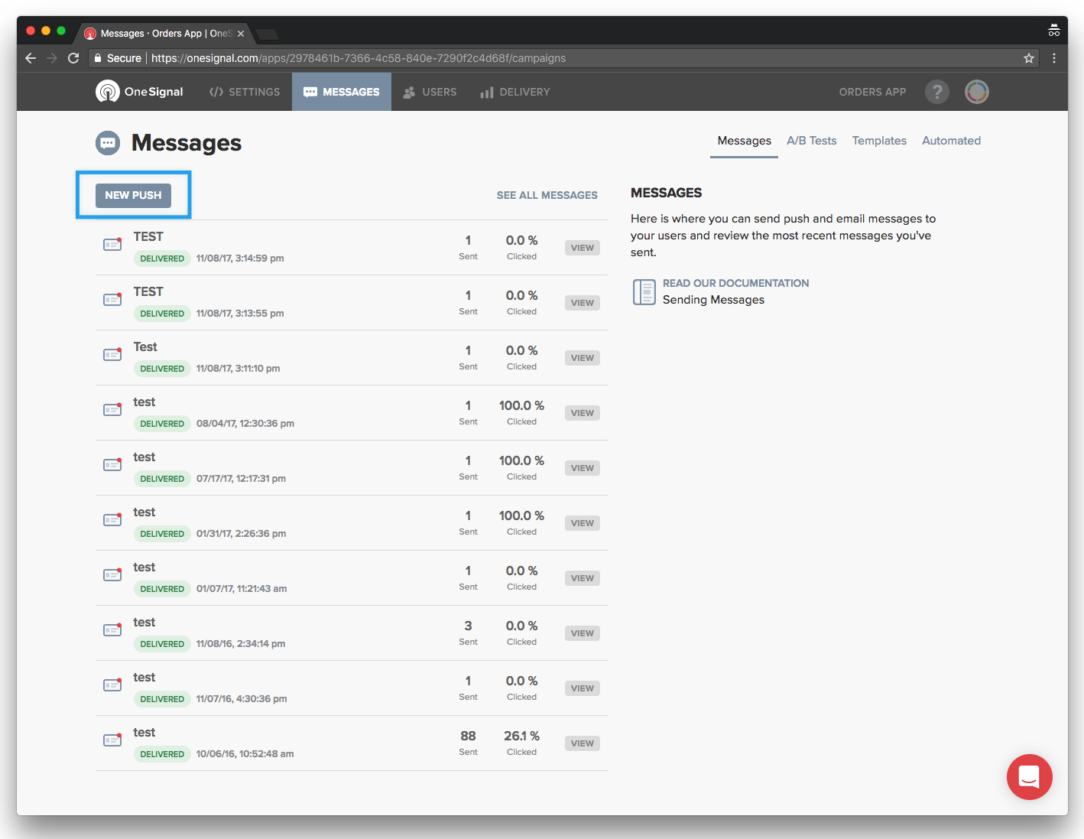Open the Users nav item
The height and width of the screenshot is (839, 1084).
[x=430, y=92]
